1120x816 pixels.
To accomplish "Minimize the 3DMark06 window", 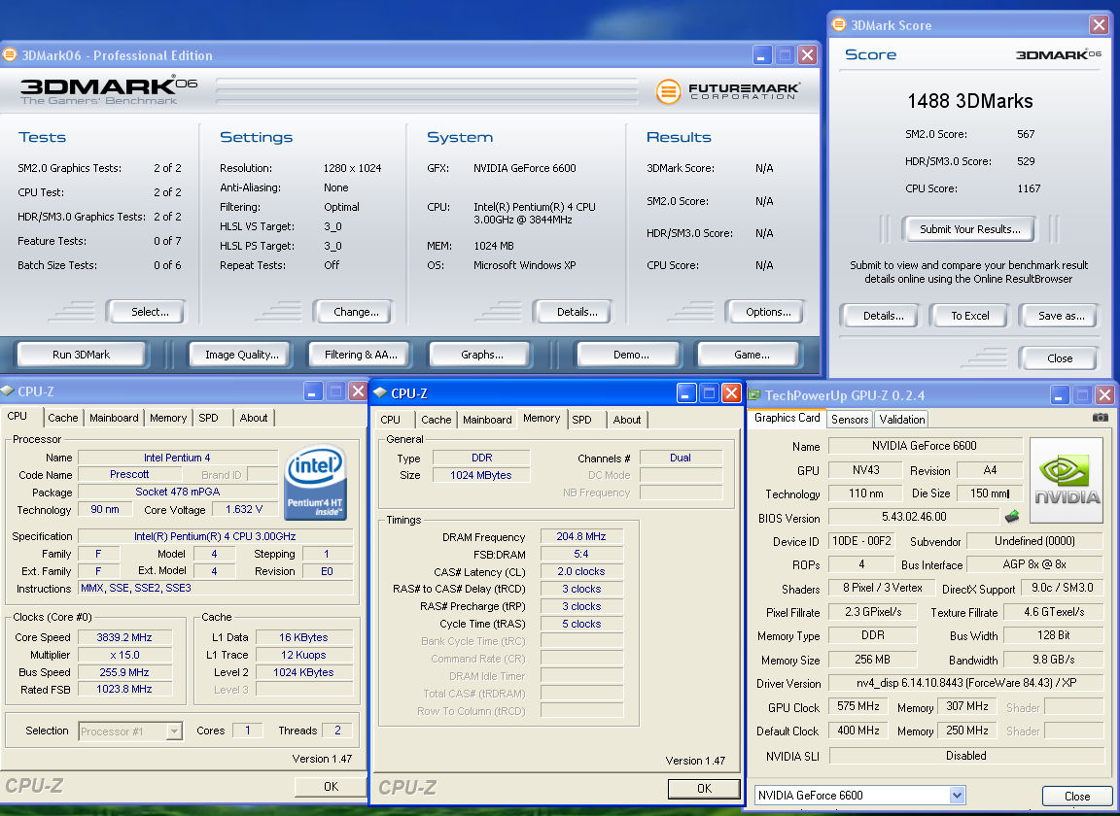I will [762, 55].
